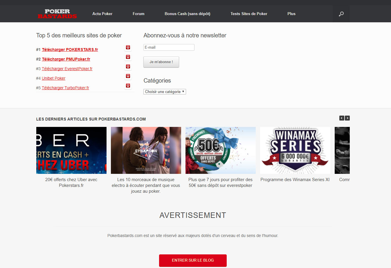This screenshot has width=391, height=268.
Task: Click download arrow icon for POKERSTARS.fr
Action: tap(128, 48)
